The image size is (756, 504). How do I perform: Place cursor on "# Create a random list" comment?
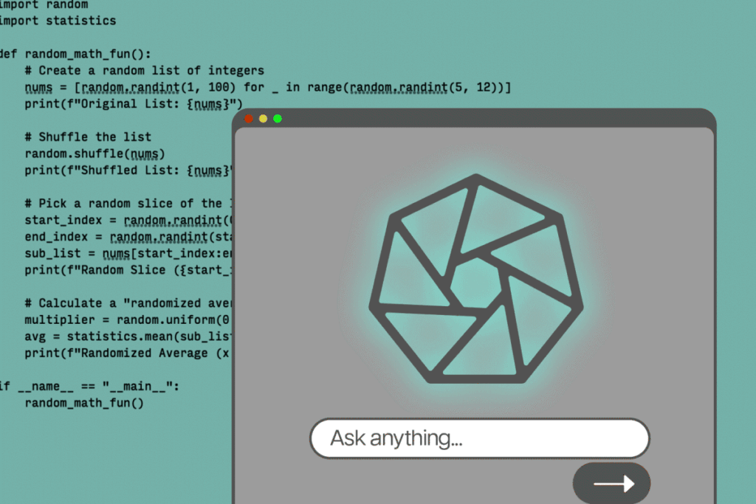click(x=144, y=71)
